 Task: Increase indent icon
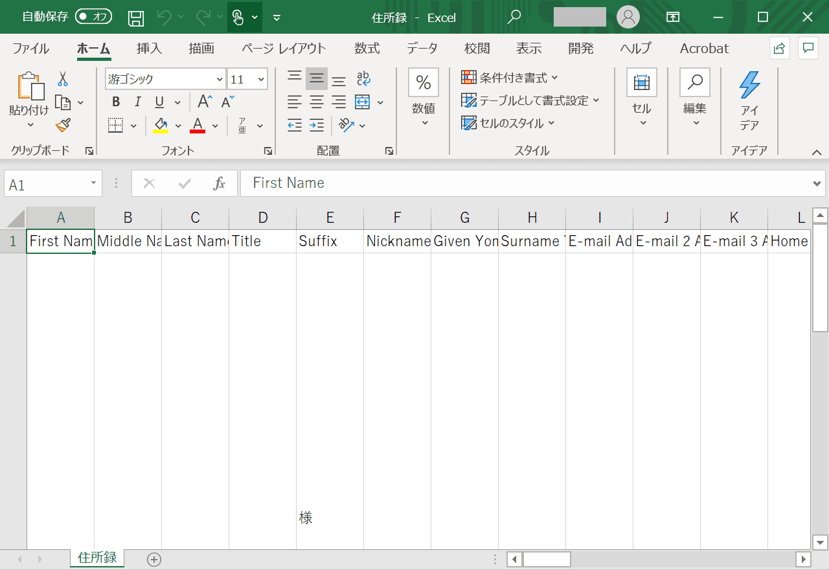click(x=317, y=125)
